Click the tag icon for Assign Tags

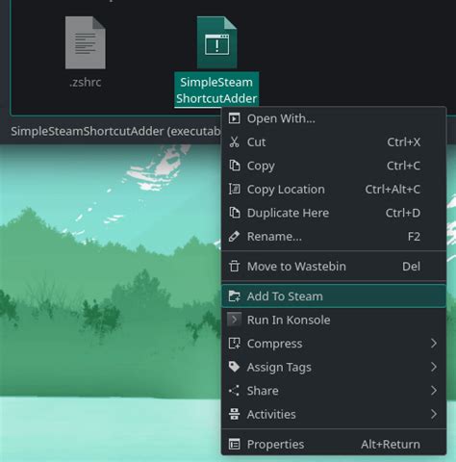(234, 367)
